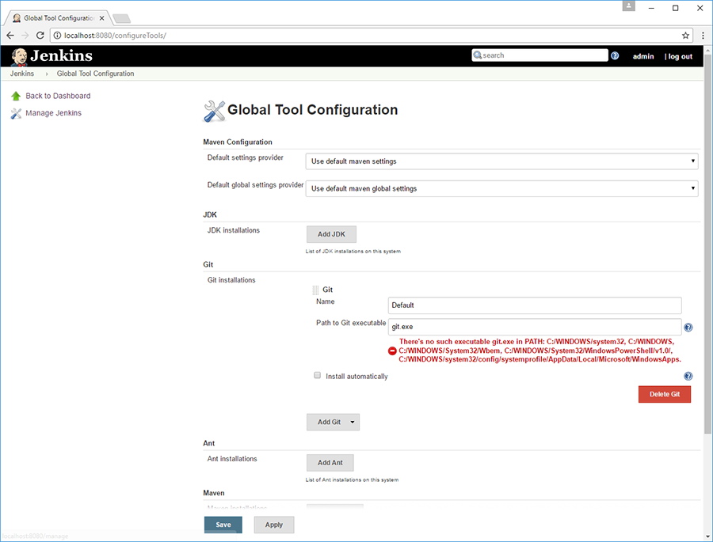
Task: Click the green Back to Dashboard arrow icon
Action: 16,96
